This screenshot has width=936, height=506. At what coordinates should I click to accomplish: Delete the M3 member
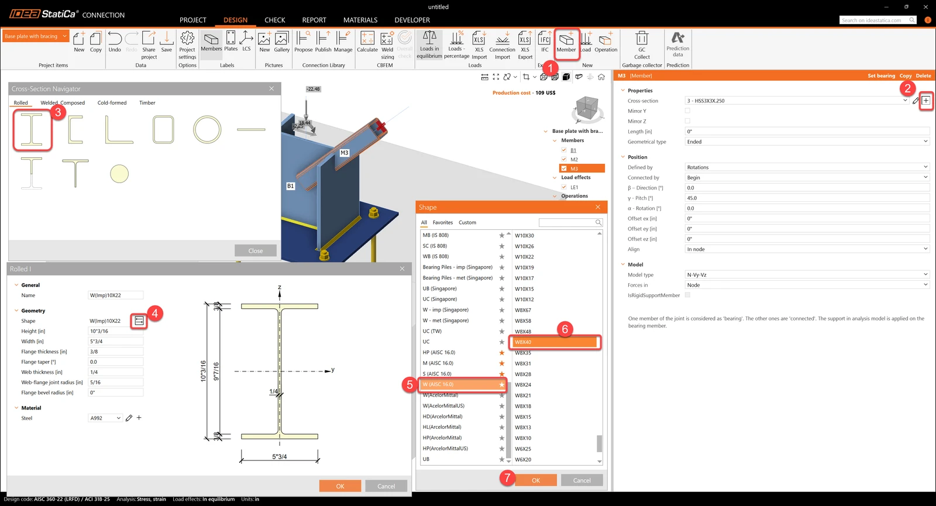(x=923, y=75)
